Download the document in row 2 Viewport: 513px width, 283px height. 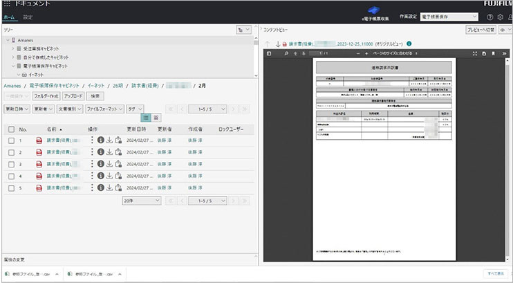[109, 152]
